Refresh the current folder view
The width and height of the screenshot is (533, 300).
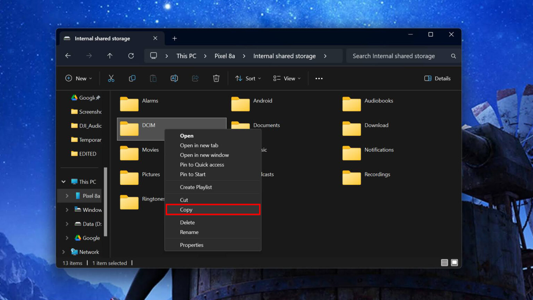(131, 56)
